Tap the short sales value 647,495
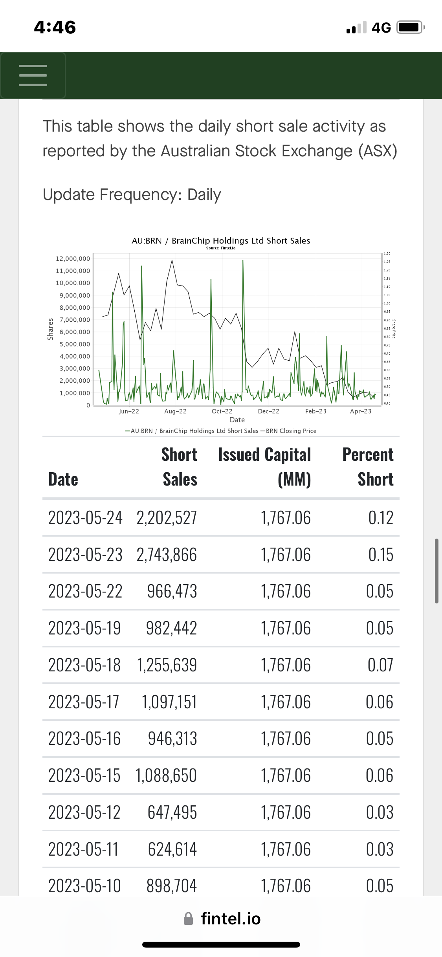The height and width of the screenshot is (957, 442). tap(172, 812)
